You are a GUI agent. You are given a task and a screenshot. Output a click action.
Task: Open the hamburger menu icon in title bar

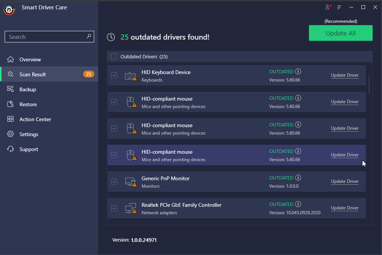339,7
